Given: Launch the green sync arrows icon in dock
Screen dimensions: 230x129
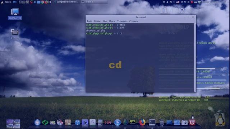Looking at the screenshot, I should (x=45, y=123).
